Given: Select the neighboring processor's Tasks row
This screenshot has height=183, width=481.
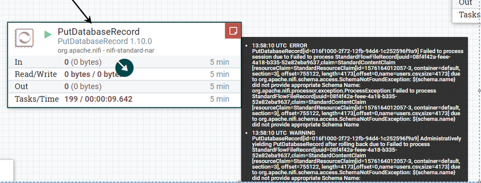Looking at the screenshot, I should click(x=466, y=15).
